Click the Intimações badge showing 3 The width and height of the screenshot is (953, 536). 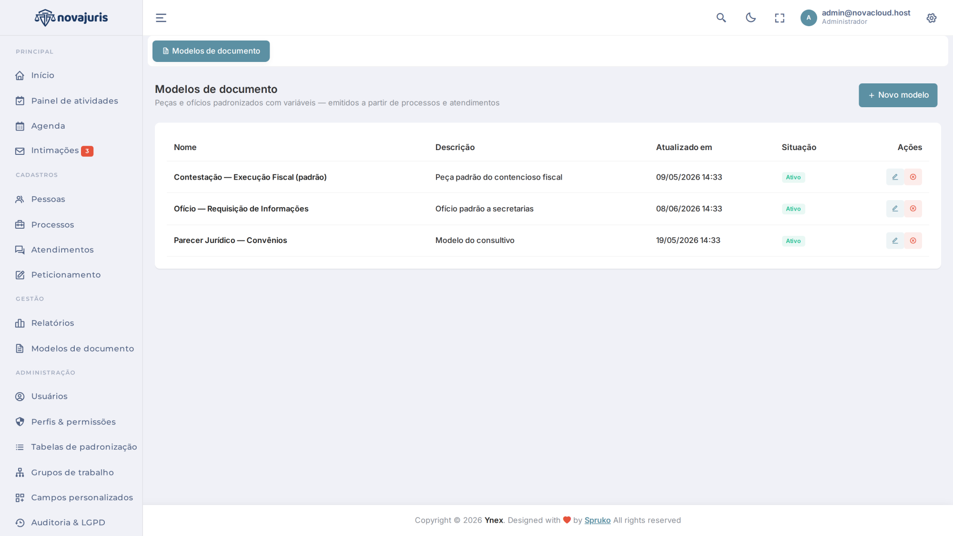click(87, 151)
